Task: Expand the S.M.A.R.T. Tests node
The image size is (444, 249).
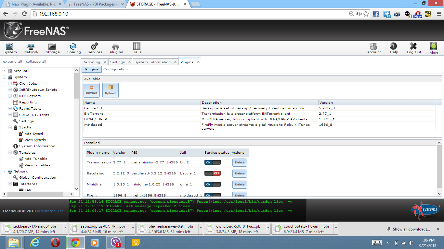Action: 10,115
